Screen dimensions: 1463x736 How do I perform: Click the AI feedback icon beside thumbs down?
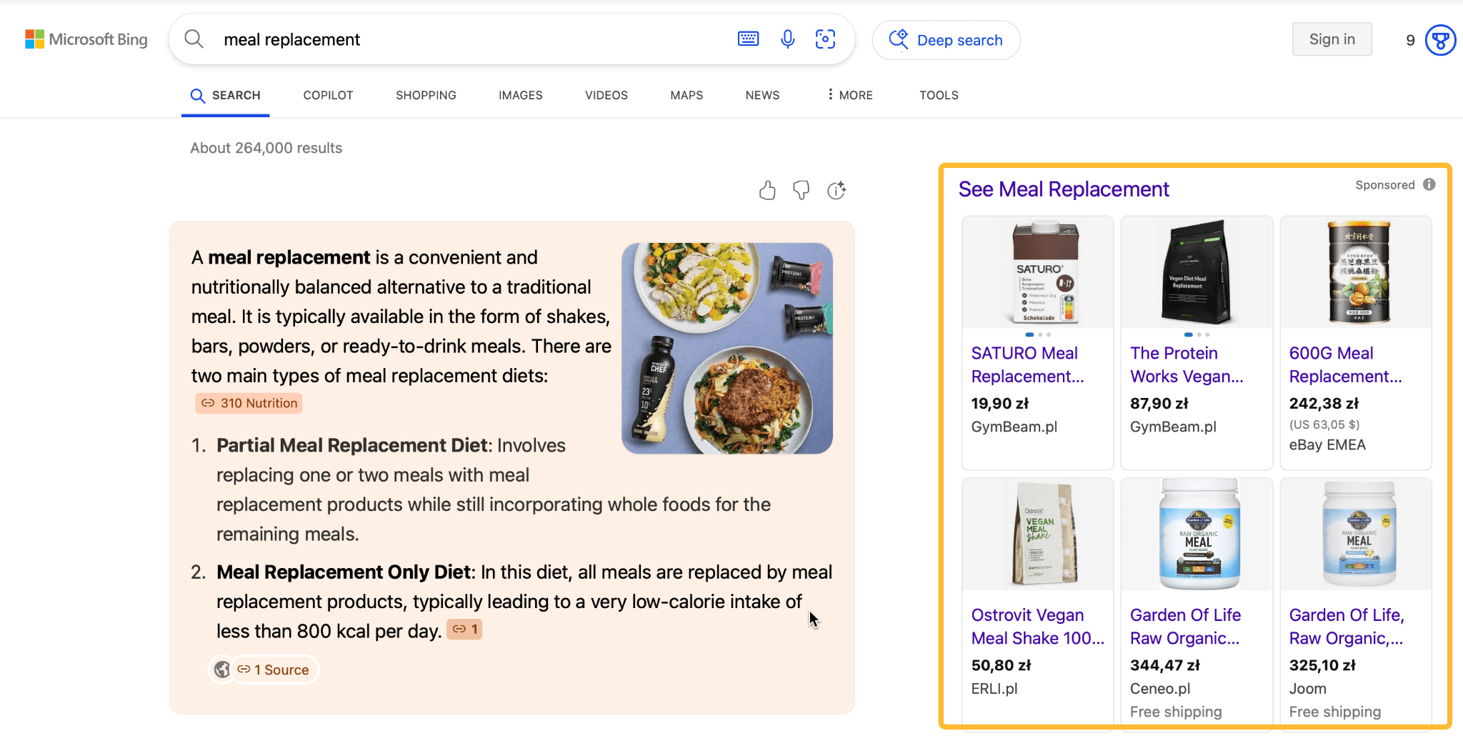click(x=837, y=190)
